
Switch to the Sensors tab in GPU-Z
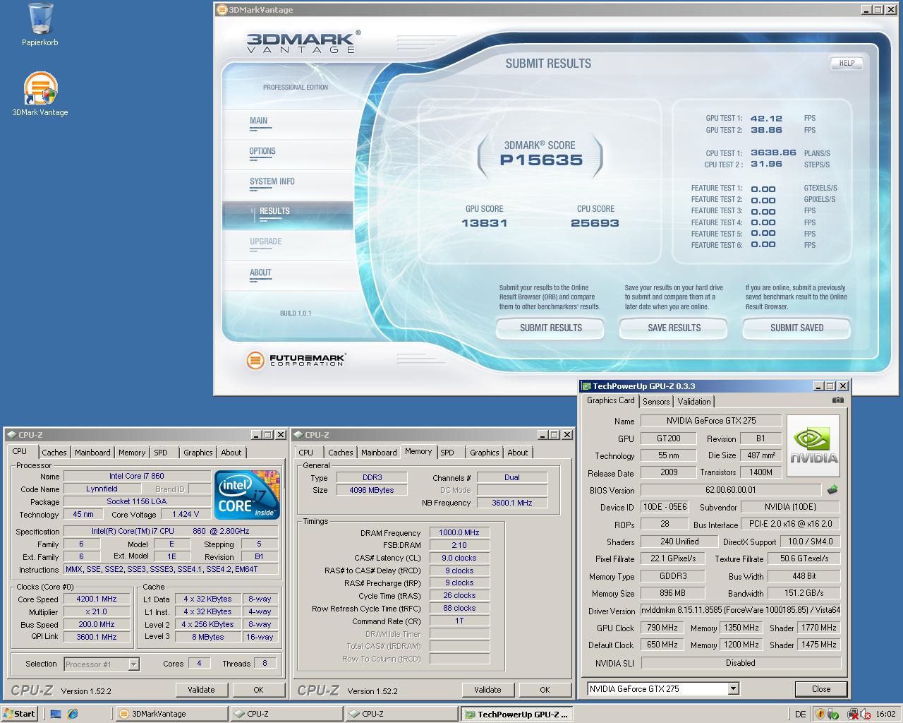(656, 401)
